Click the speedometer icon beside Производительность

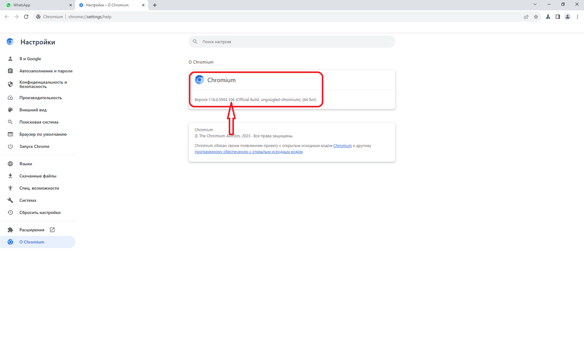tap(10, 98)
